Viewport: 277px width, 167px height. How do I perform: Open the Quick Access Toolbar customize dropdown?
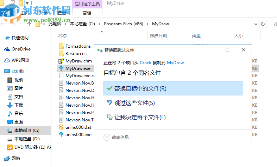[x=27, y=4]
